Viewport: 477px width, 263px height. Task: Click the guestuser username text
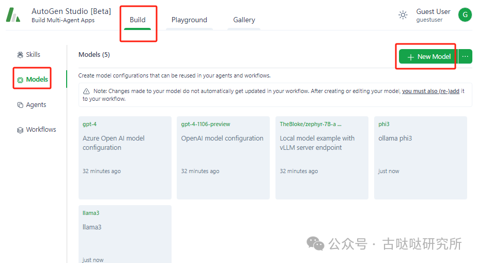point(429,20)
